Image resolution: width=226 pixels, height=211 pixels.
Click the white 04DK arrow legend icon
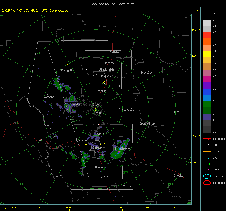(207, 145)
